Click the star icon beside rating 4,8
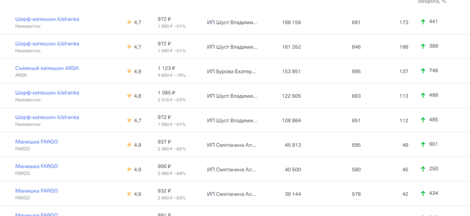The image size is (470, 216). pyautogui.click(x=129, y=96)
